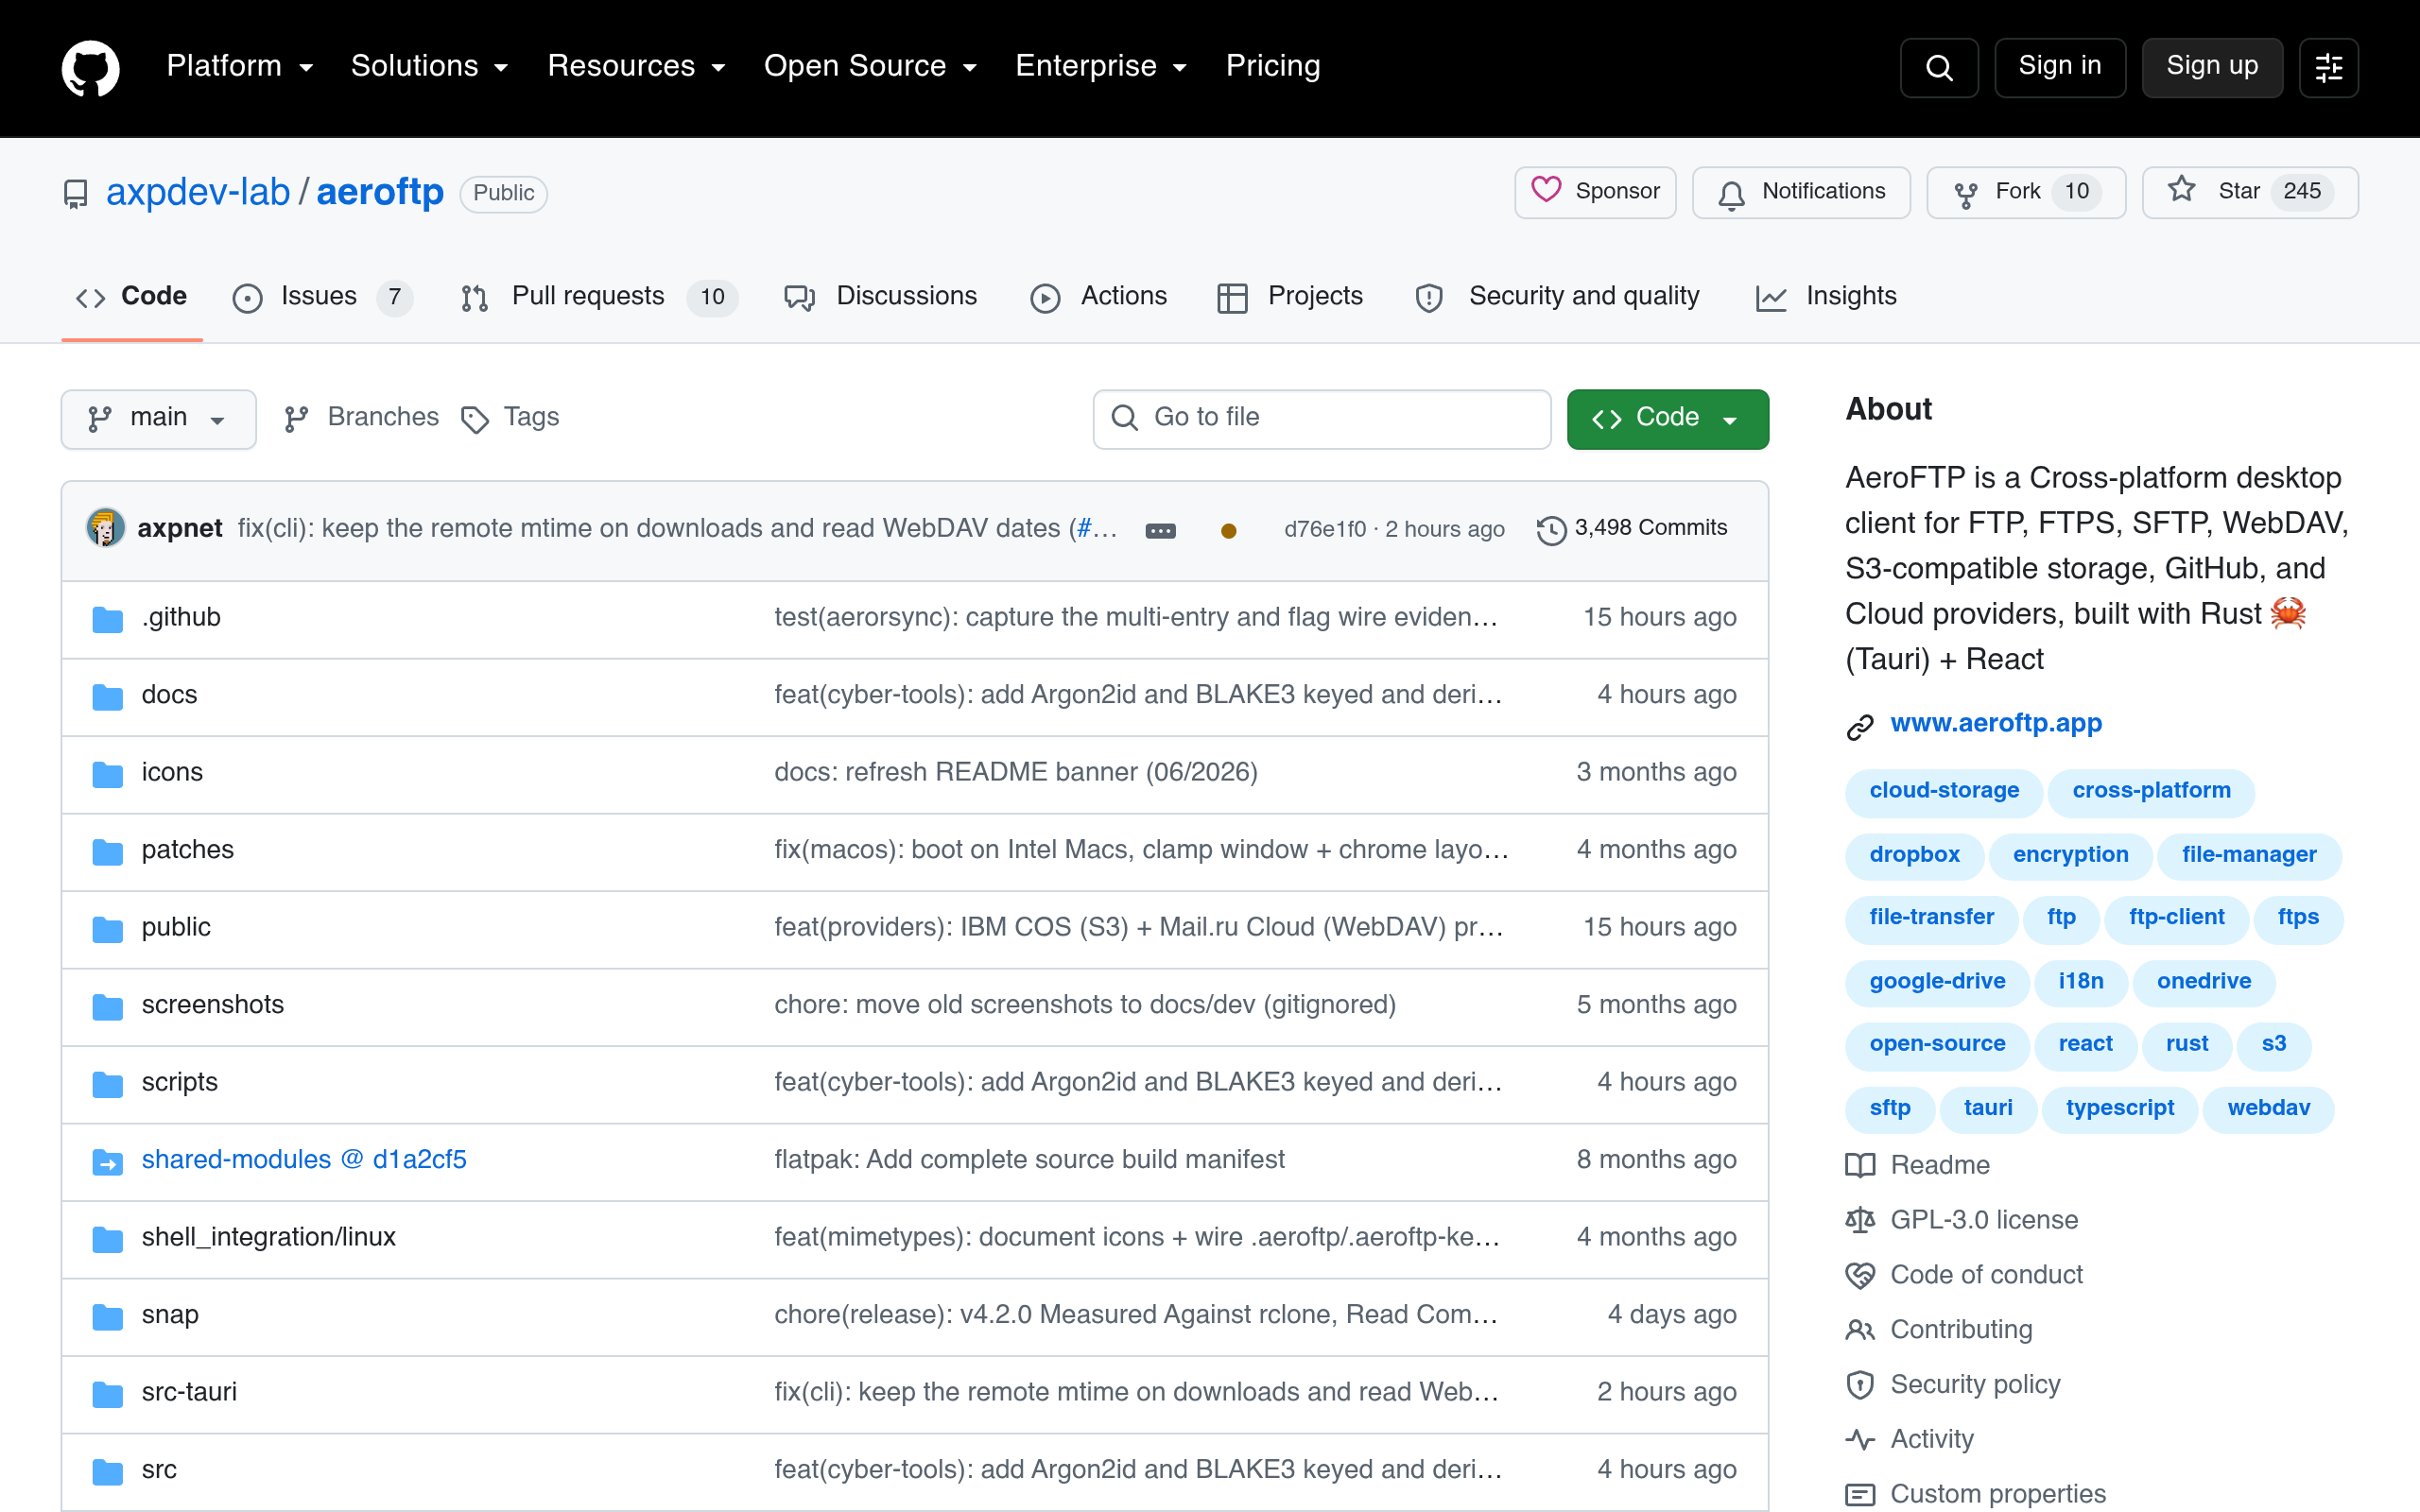Open the src-tauri folder
The height and width of the screenshot is (1512, 2420).
click(x=189, y=1393)
